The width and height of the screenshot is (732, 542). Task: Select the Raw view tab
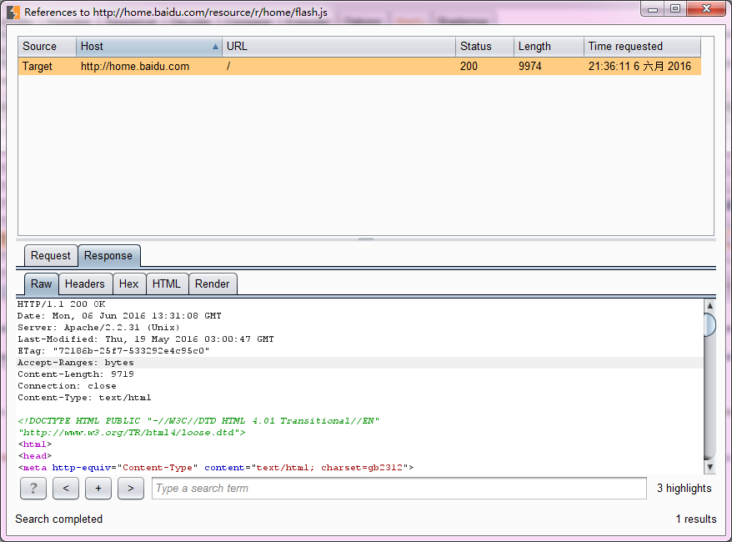(41, 284)
